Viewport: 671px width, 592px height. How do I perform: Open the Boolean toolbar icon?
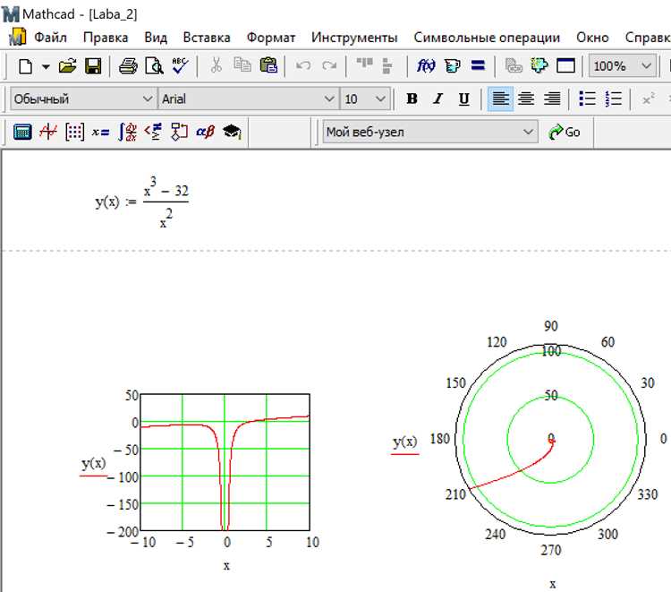pyautogui.click(x=153, y=132)
